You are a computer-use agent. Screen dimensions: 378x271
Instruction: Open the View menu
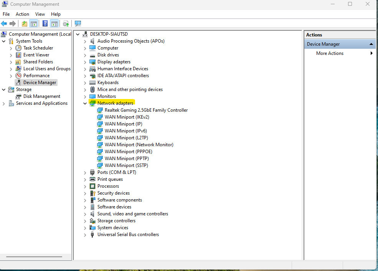pos(40,14)
